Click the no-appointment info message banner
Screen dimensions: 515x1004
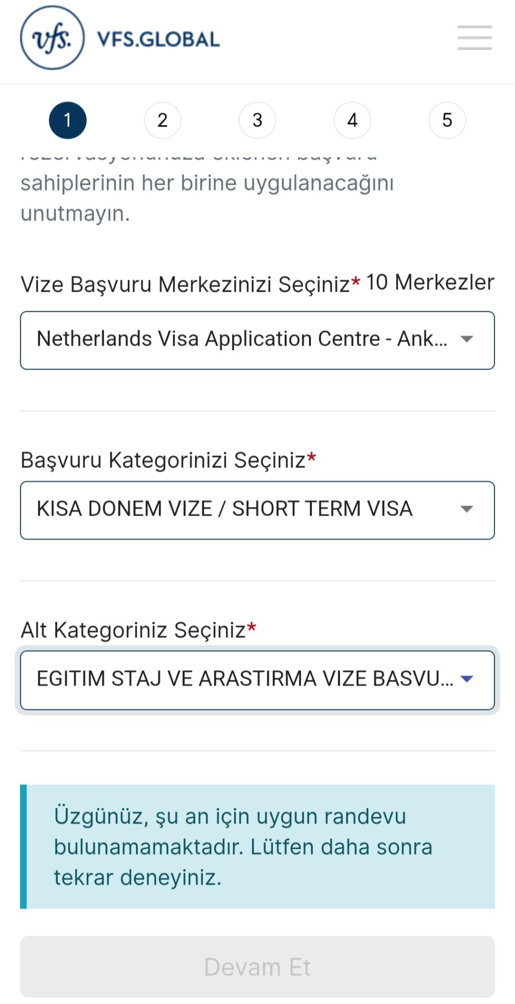pos(257,847)
